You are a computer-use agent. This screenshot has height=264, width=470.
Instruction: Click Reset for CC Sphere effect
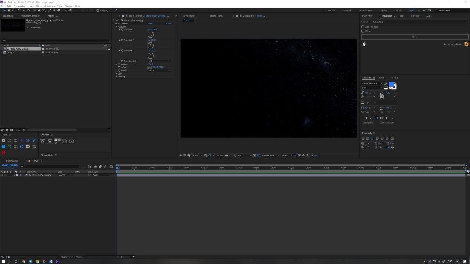pos(150,23)
